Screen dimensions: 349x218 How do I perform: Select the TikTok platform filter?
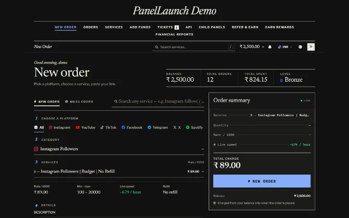108,127
